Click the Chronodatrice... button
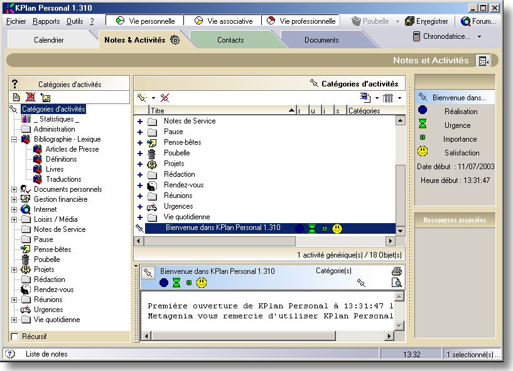 441,36
